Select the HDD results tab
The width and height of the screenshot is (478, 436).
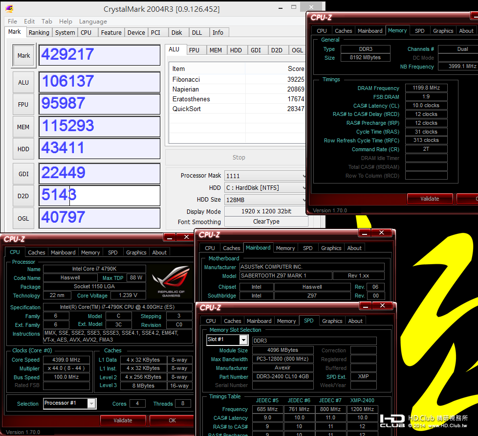pos(236,50)
